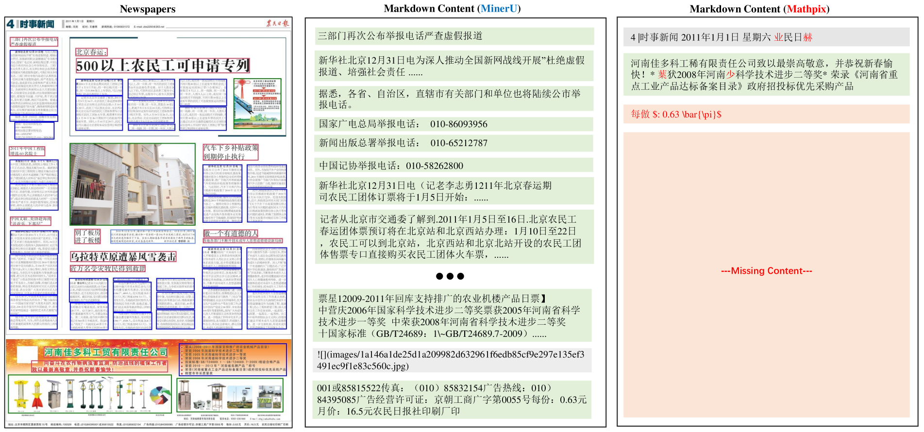This screenshot has width=924, height=432.
Task: Click the green-framed train illustration in the newspaper
Action: [x=257, y=103]
